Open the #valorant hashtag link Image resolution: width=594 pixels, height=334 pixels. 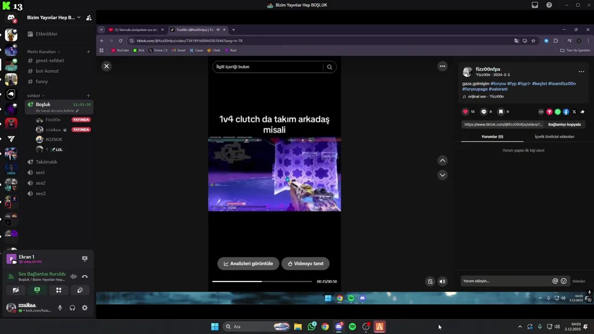(498, 89)
